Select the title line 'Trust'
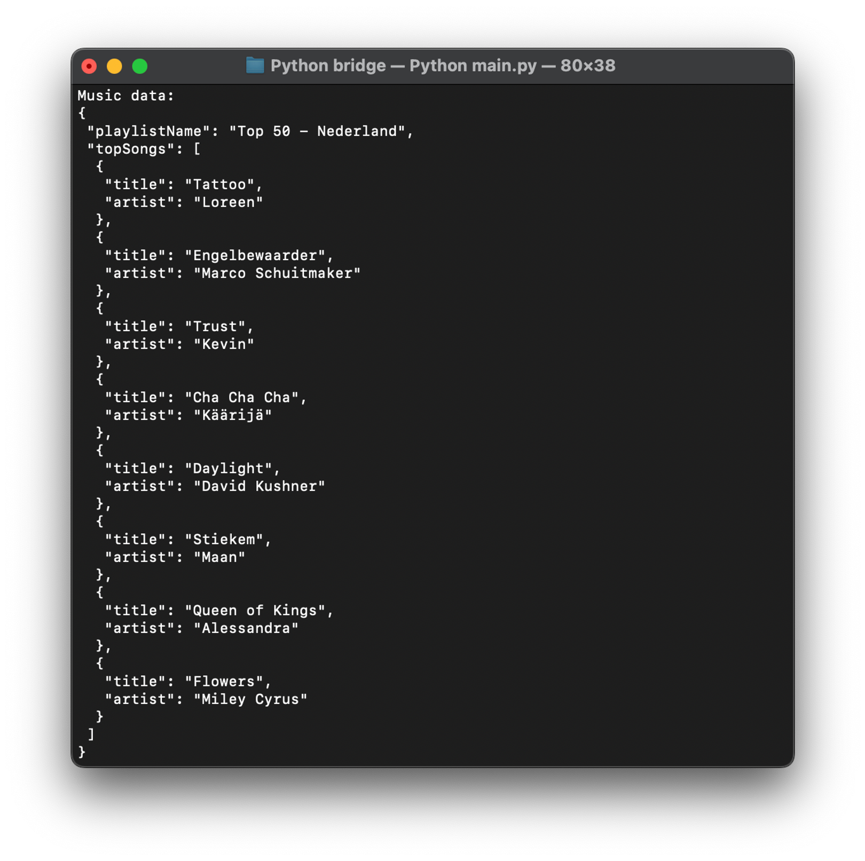Image resolution: width=865 pixels, height=861 pixels. coord(179,327)
